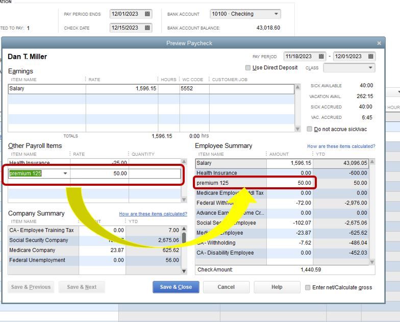
Task: Expand the Bank Account dropdown
Action: click(276, 14)
